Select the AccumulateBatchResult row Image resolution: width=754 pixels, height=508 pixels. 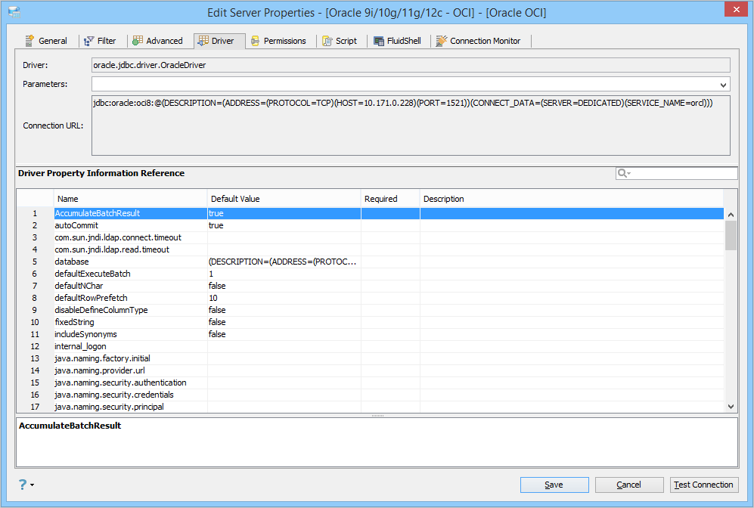(371, 213)
